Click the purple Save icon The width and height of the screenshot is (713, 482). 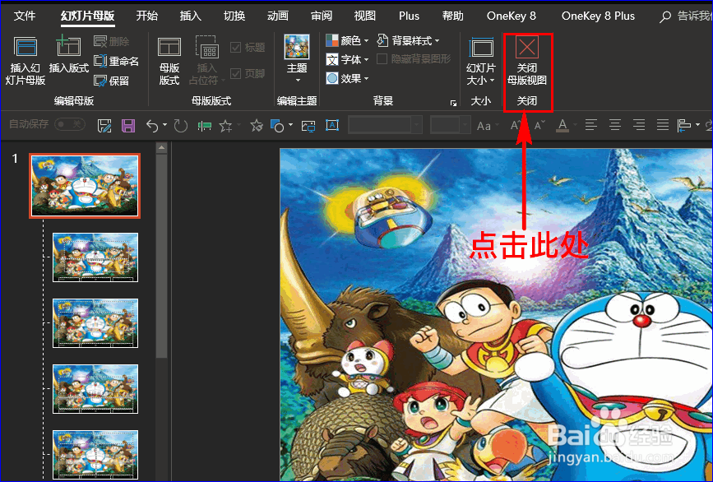pyautogui.click(x=128, y=126)
